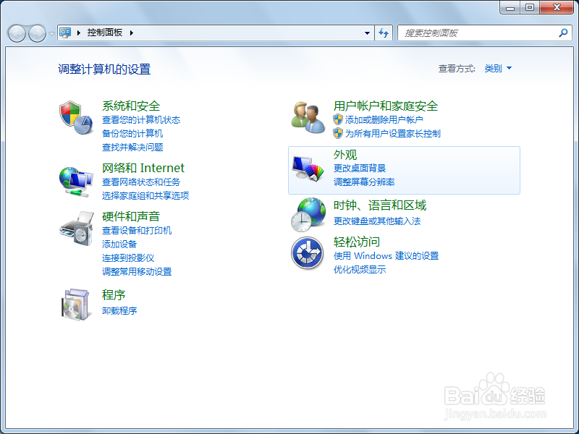Click the Control Panel icon in address bar
Image resolution: width=579 pixels, height=434 pixels.
[65, 33]
